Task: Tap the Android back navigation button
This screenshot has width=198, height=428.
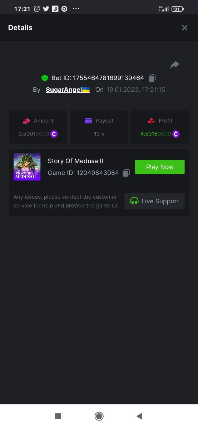Action: 139,416
